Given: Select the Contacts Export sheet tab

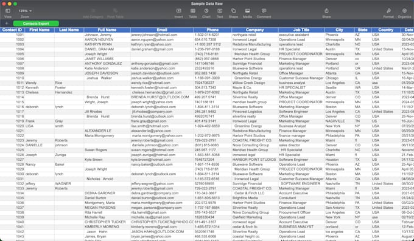Looking at the screenshot, I should [36, 24].
